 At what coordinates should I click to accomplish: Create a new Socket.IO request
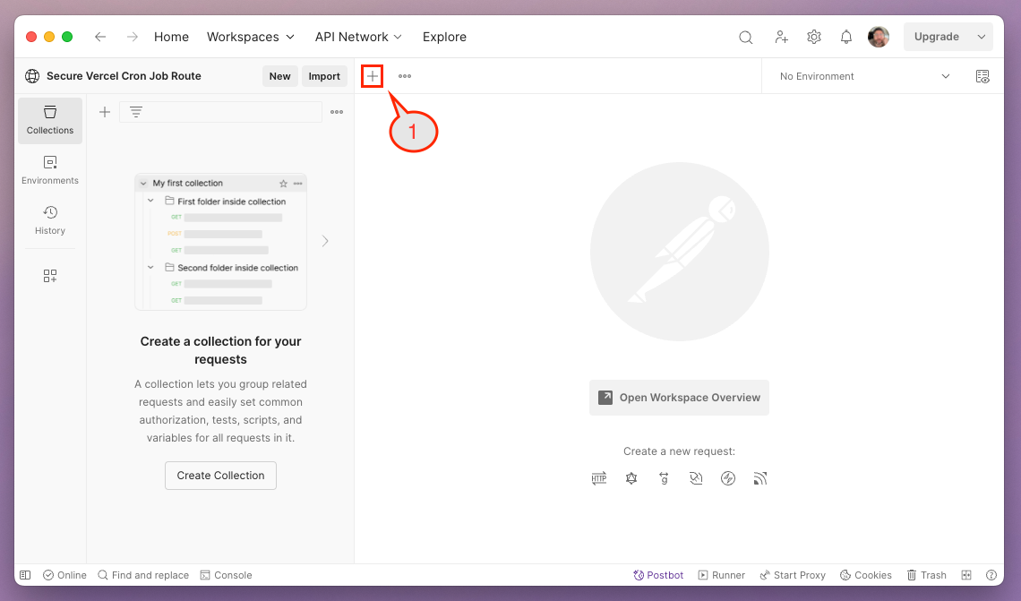pyautogui.click(x=728, y=478)
